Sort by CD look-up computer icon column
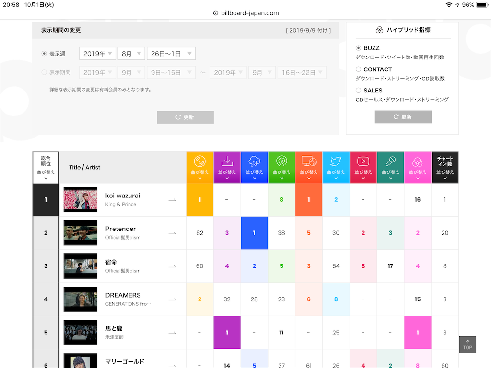Screen dimensions: 491x368 click(x=309, y=167)
